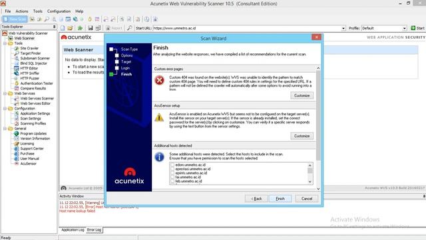
Task: Cancel the Scan Wizard
Action: 307,199
